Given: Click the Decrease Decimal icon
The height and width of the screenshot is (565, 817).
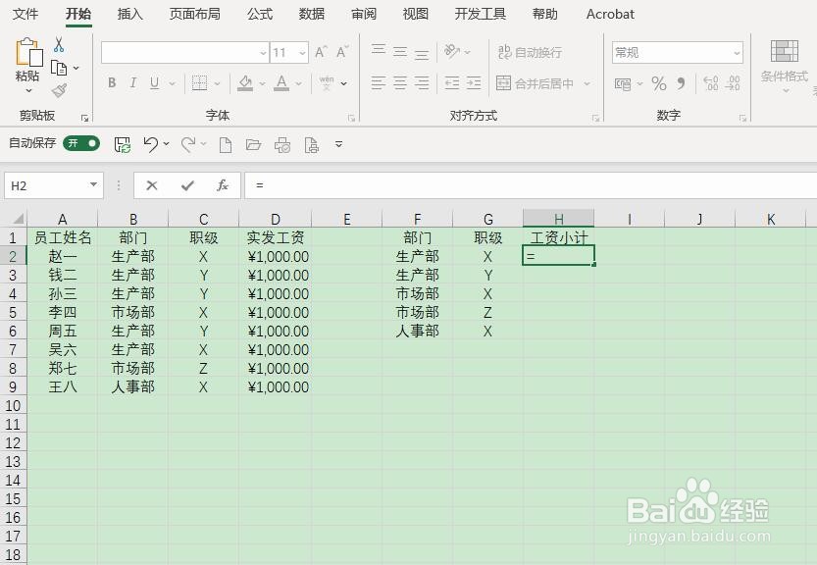Looking at the screenshot, I should [733, 83].
